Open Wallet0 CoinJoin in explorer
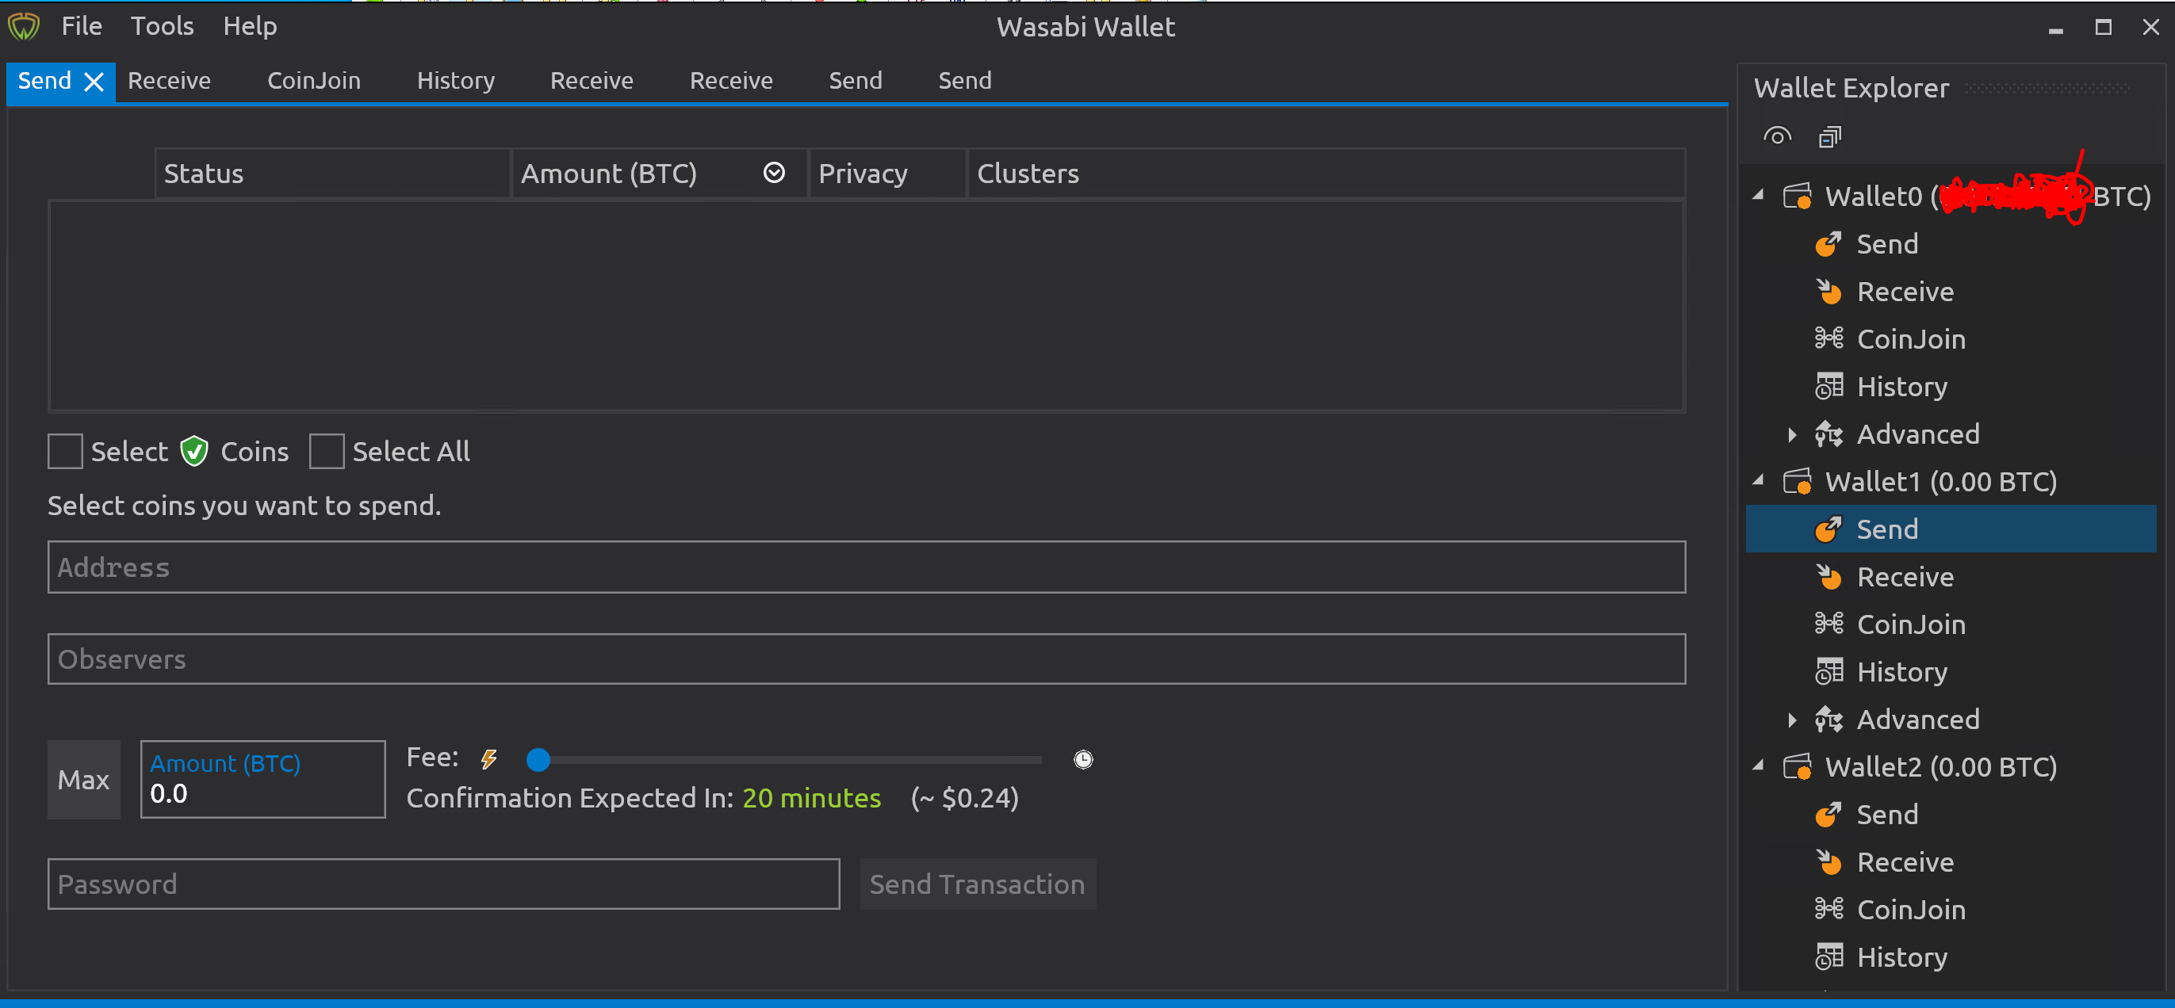The width and height of the screenshot is (2175, 1008). pos(1911,339)
